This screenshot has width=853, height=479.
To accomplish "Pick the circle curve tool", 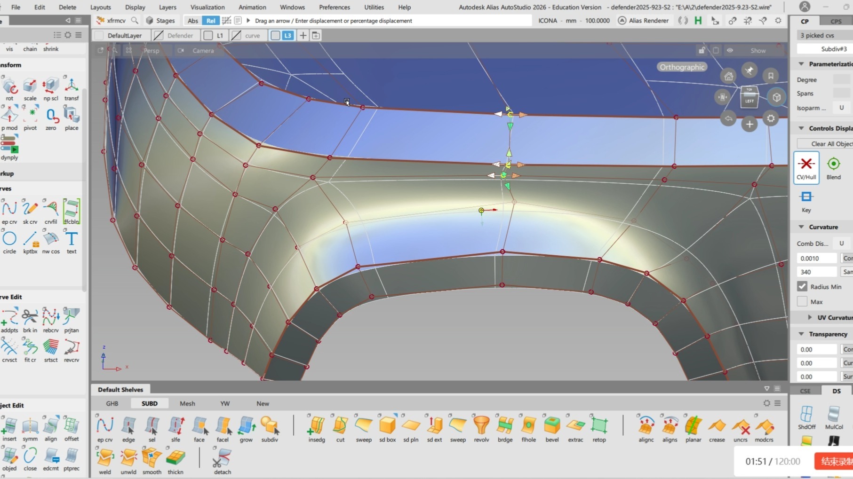I will 9,239.
